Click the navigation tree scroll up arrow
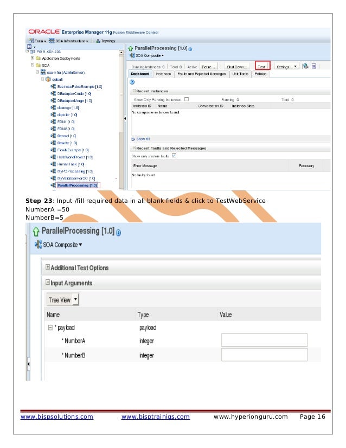Viewport: 346px width, 448px height. coord(121,53)
